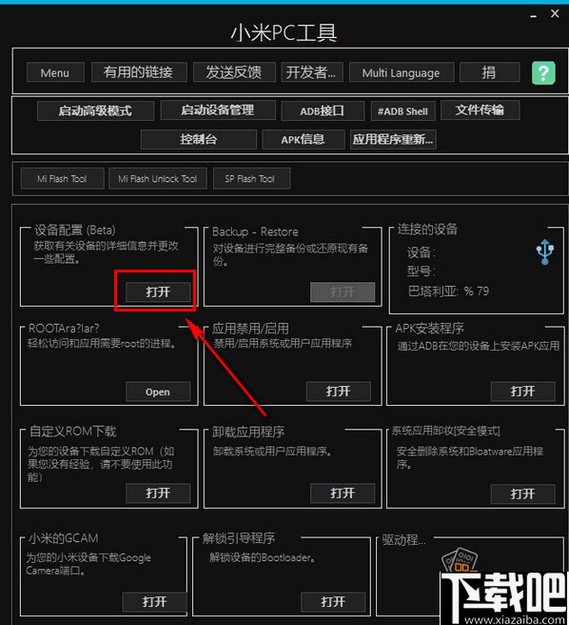The image size is (569, 625).
Task: Open the 开发者... developer button
Action: (x=311, y=72)
